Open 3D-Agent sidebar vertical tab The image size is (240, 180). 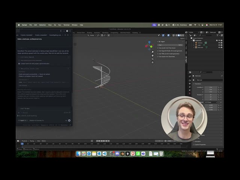tap(186, 59)
